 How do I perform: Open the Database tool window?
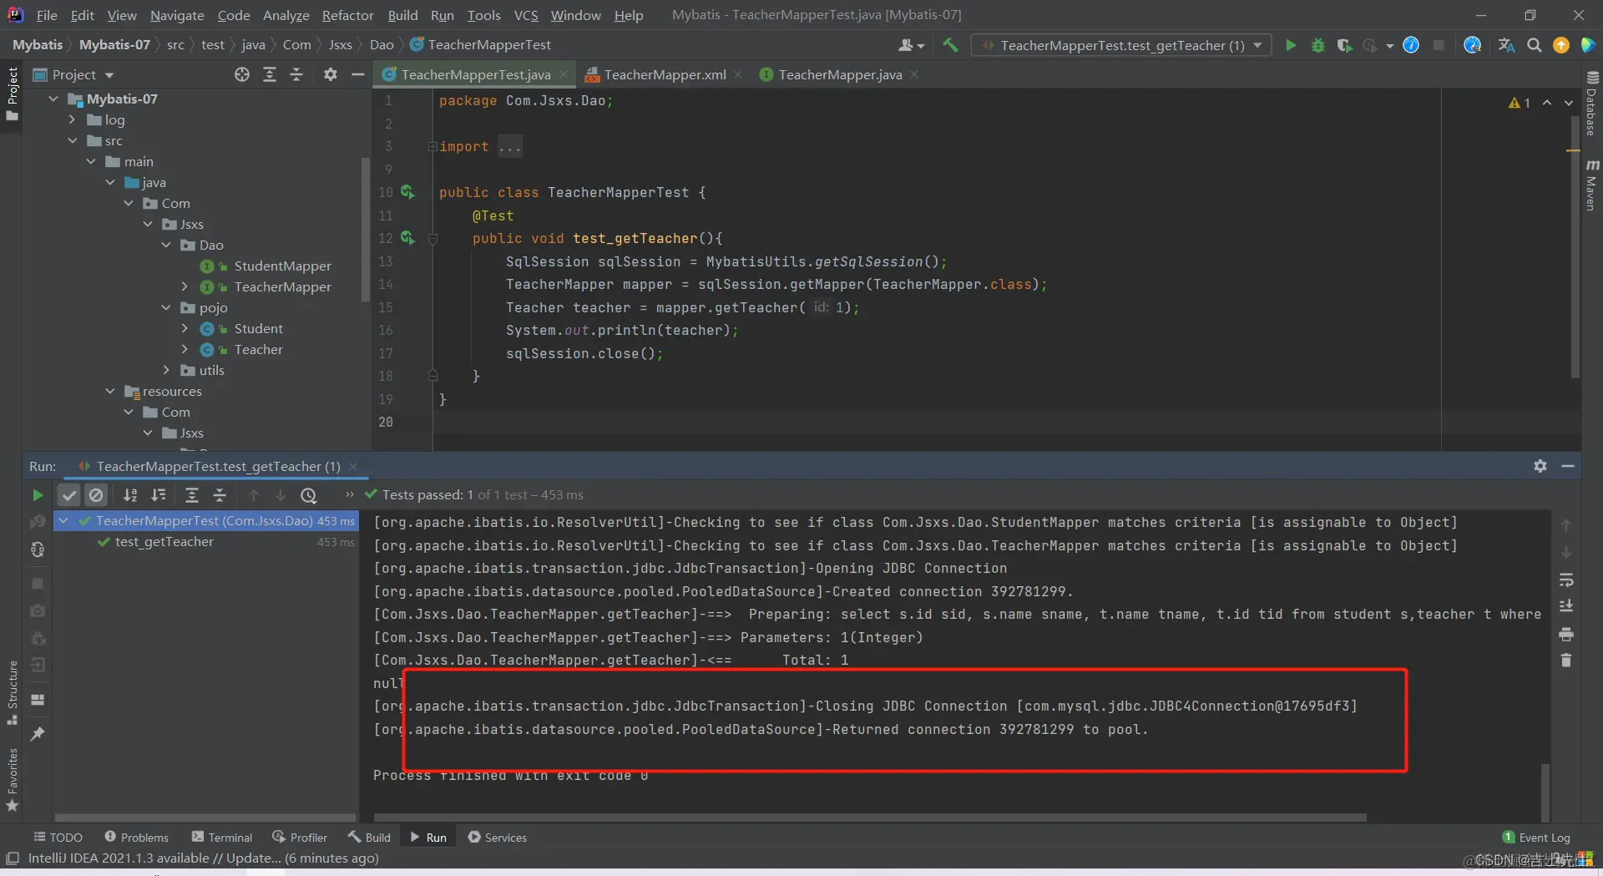pyautogui.click(x=1592, y=104)
